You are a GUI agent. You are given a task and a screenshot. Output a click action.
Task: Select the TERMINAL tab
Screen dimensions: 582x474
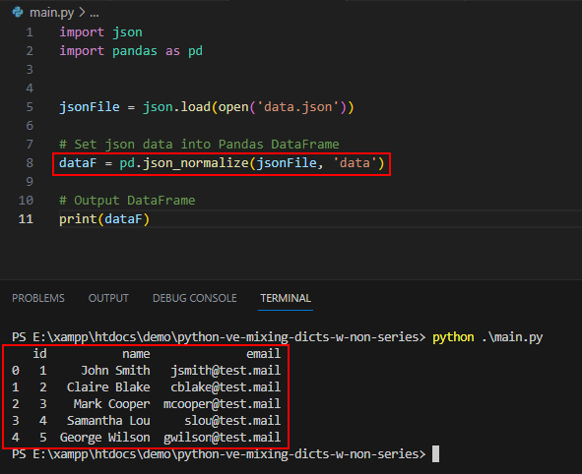coord(286,298)
